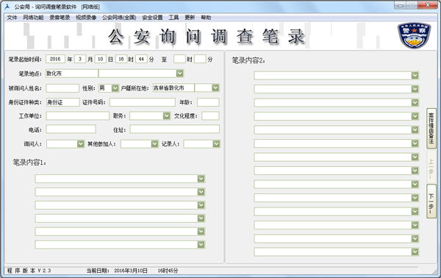Open the 帮助 menu
Viewport: 441px width, 278px height.
point(206,18)
